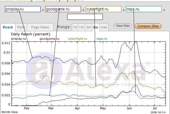
Task: Click the Apr label on the x-axis
Action: click(x=77, y=108)
